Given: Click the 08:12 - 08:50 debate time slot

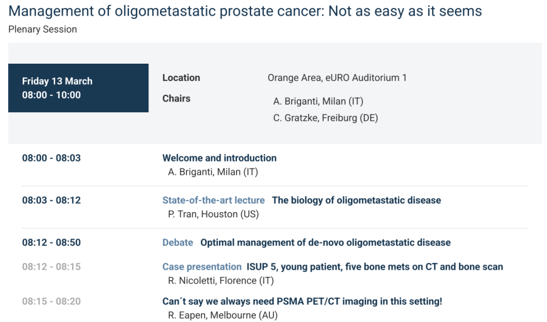Looking at the screenshot, I should click(x=51, y=243).
